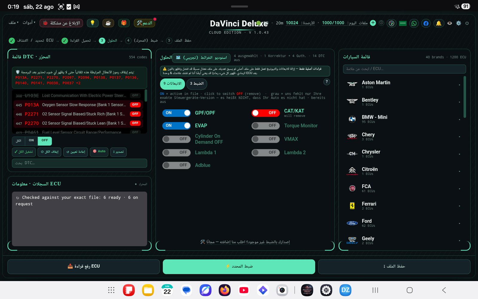Toggle OFF badge for P013A code
The width and height of the screenshot is (478, 299).
135,105
